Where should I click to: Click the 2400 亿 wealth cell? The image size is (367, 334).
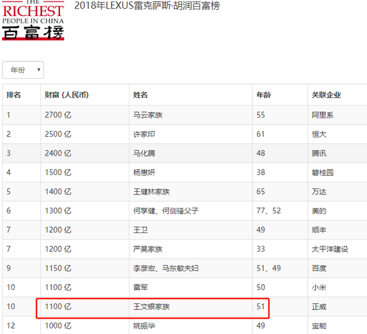click(x=58, y=153)
